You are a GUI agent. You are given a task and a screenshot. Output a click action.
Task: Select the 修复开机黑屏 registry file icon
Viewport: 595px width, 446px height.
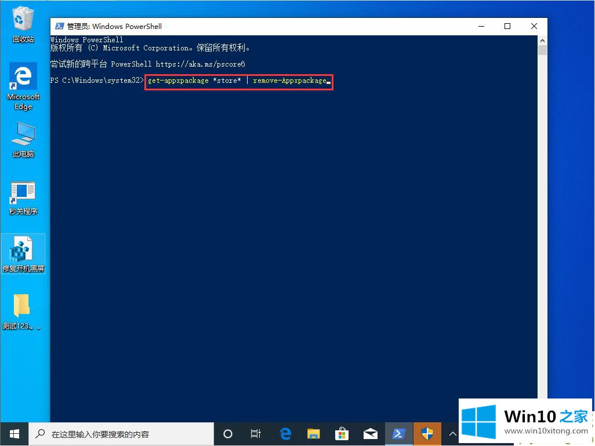23,254
